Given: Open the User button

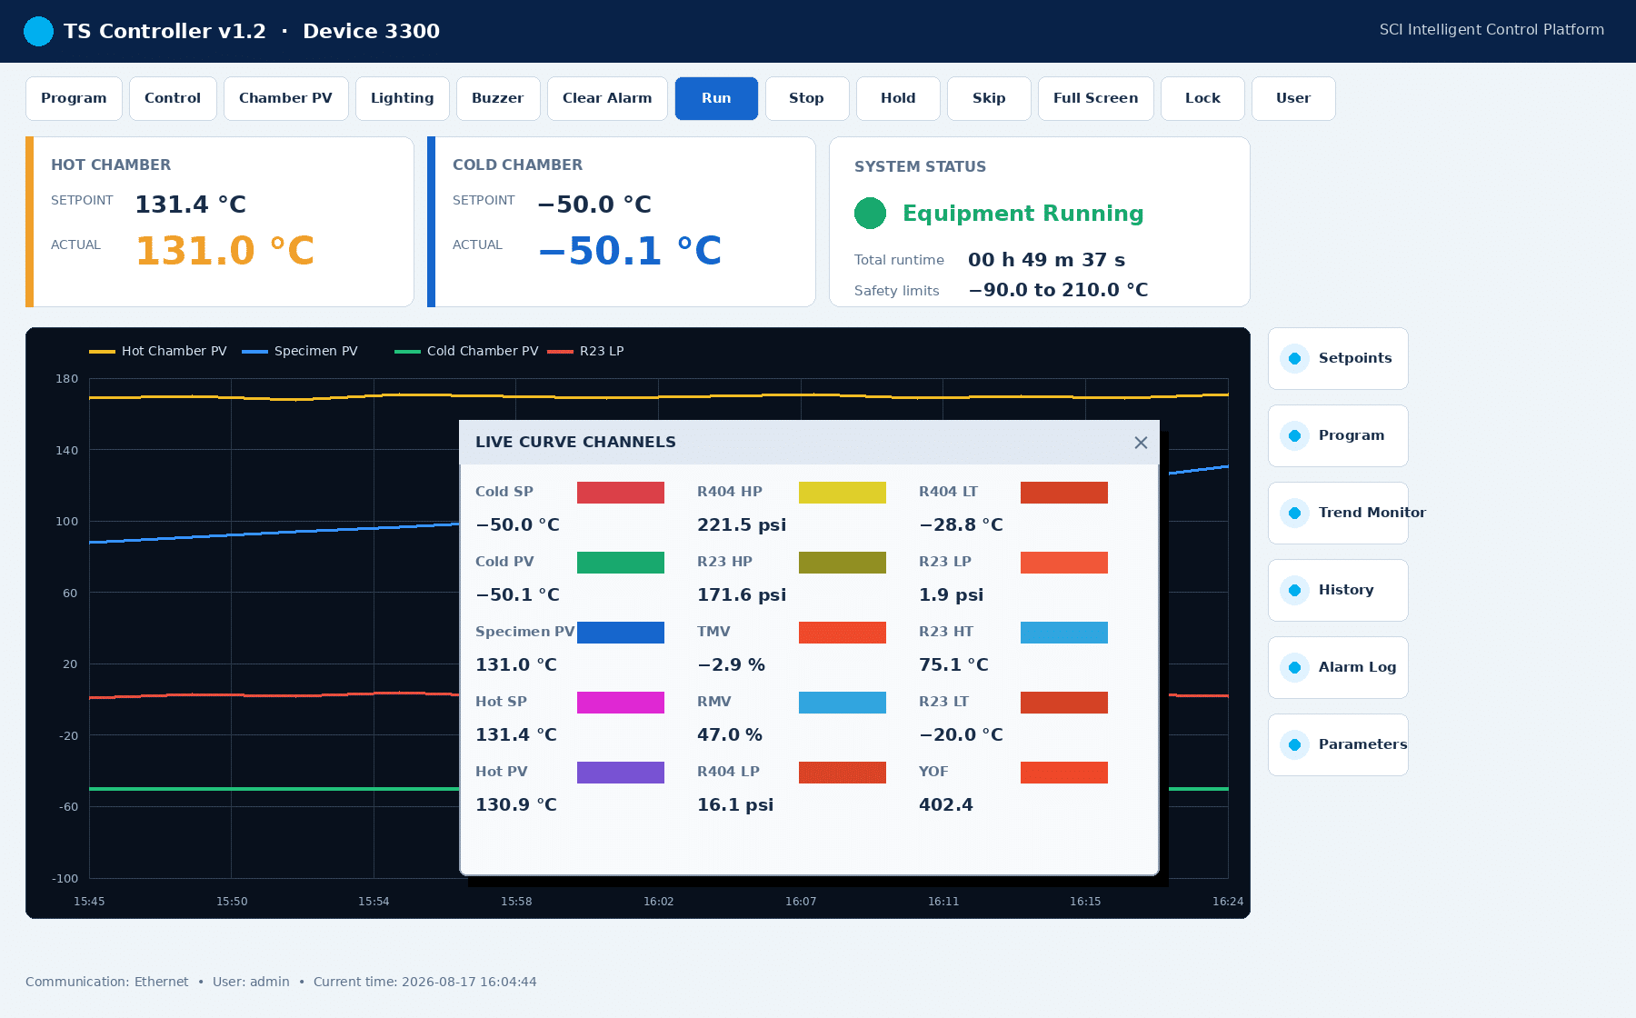Looking at the screenshot, I should 1293,98.
